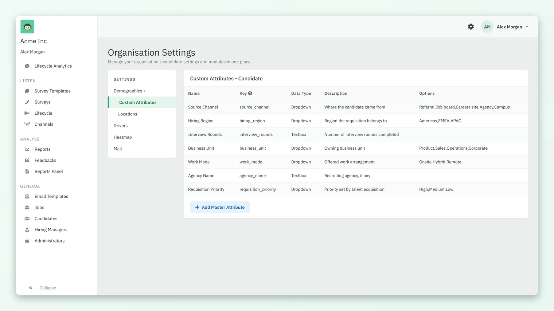Click the Email Templates icon
This screenshot has width=554, height=311.
[27, 196]
